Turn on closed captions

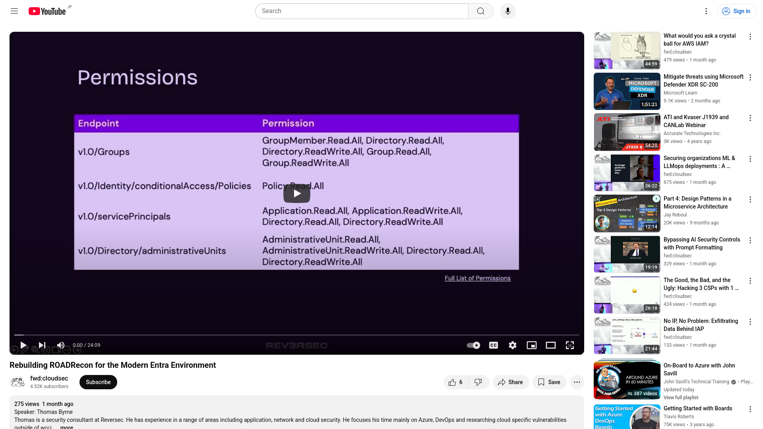click(x=494, y=345)
